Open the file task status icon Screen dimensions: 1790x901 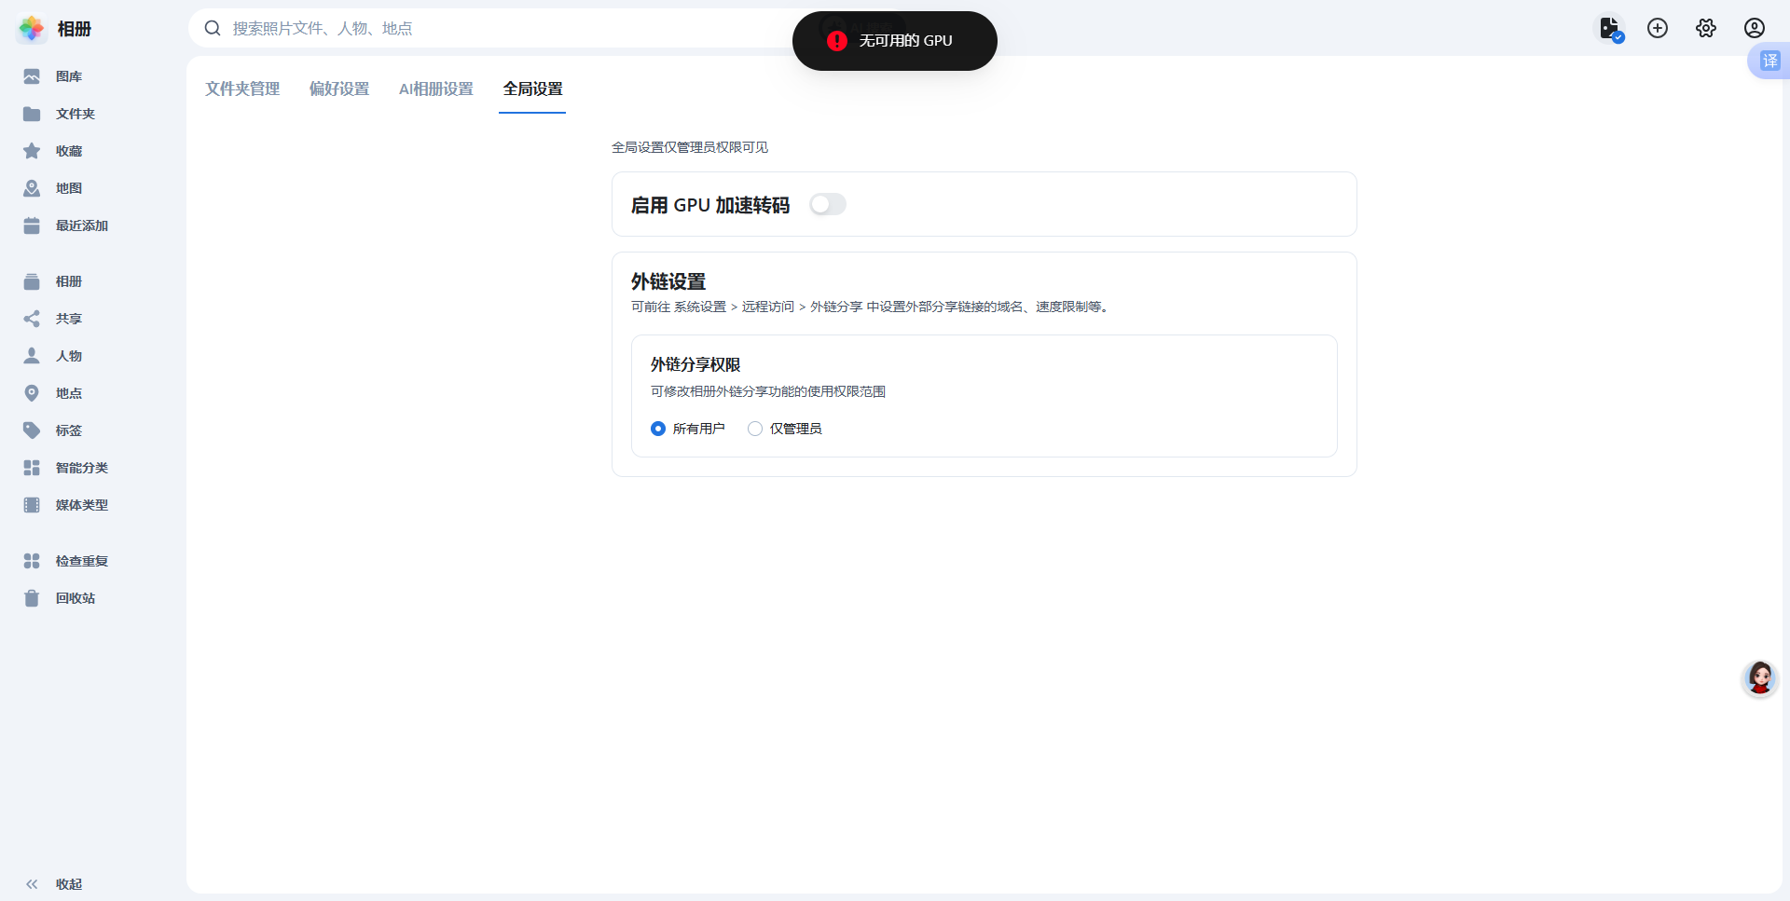click(x=1611, y=29)
